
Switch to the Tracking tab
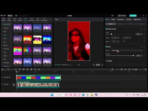129,19
